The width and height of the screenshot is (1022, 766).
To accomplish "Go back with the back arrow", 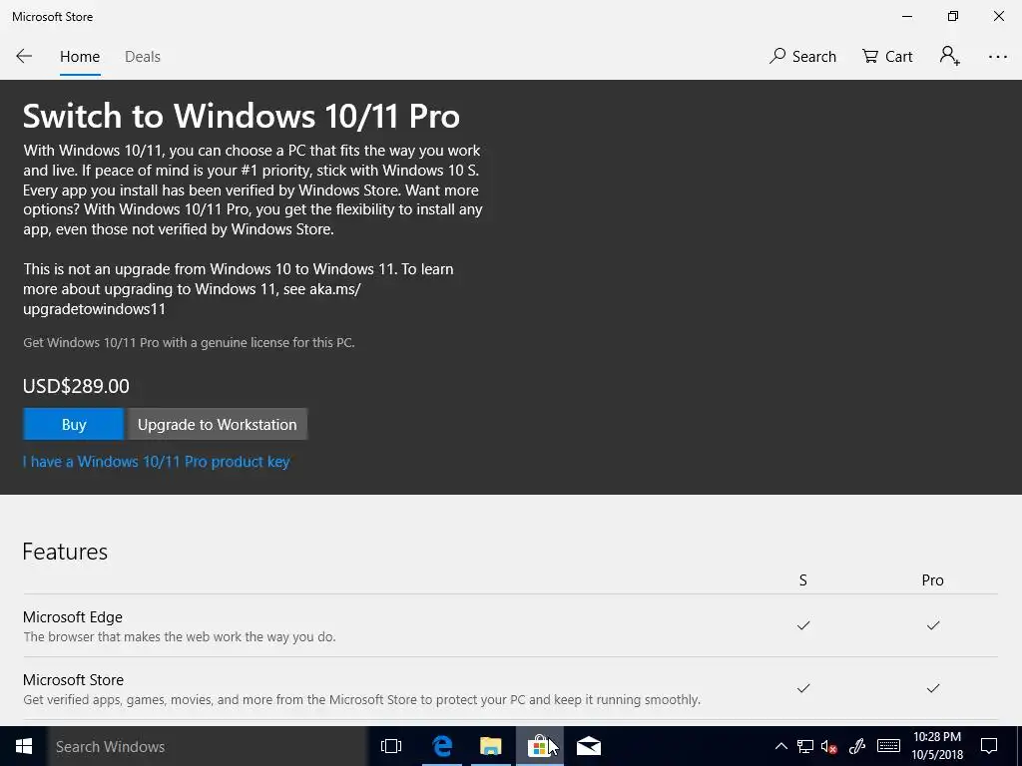I will point(24,56).
